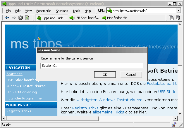184x128 pixels.
Task: Follow 'wichtigsten Windows Tastaturkürzel' link
Action: pos(110,100)
